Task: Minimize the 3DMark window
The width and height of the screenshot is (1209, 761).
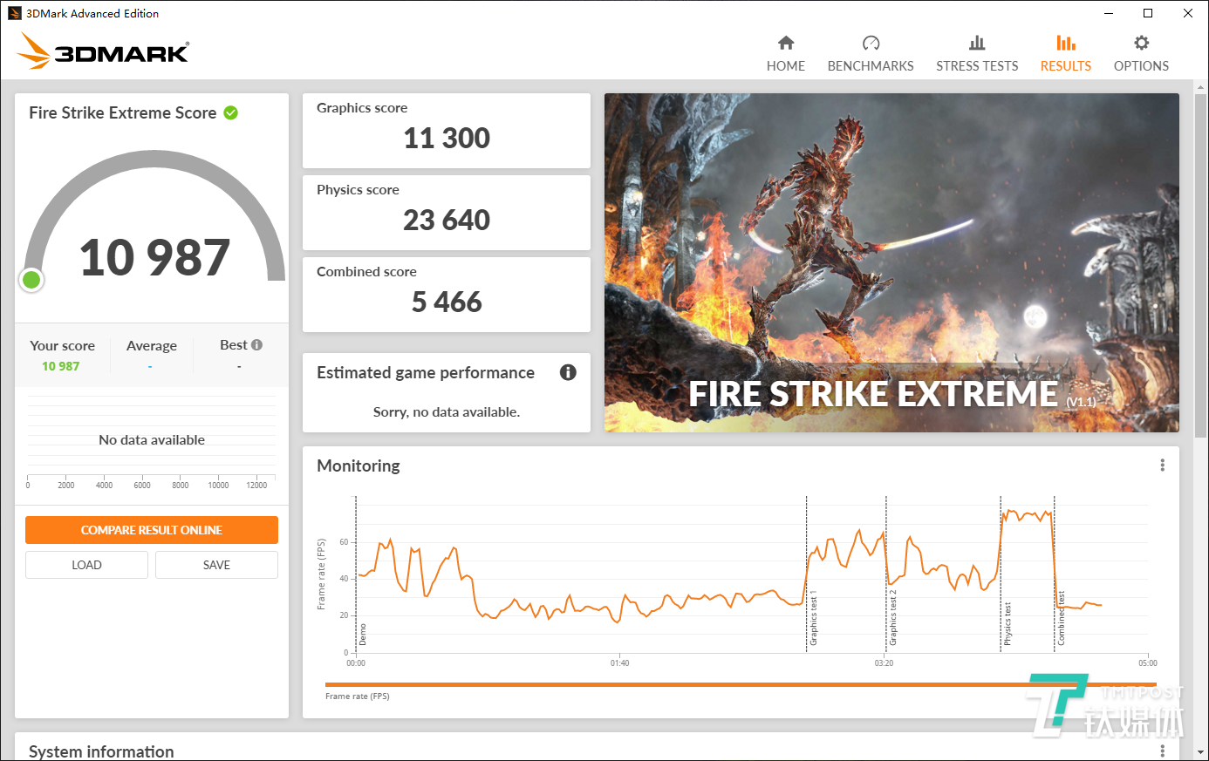Action: coord(1109,13)
